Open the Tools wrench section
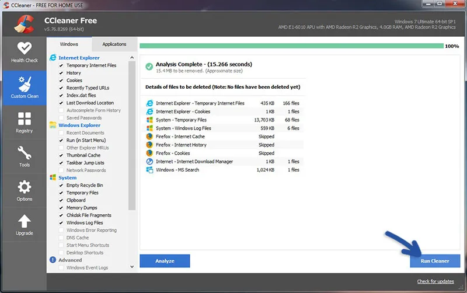 point(25,156)
